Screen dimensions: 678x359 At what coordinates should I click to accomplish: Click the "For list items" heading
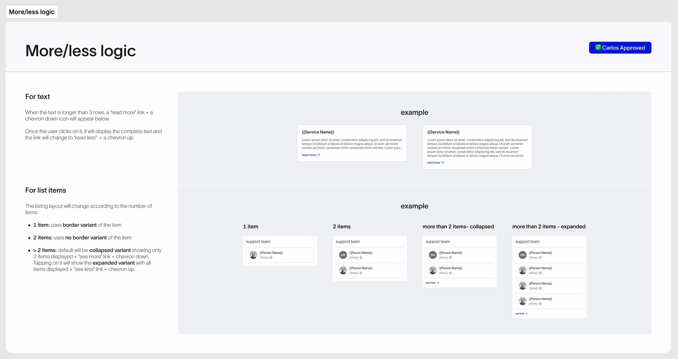point(46,190)
